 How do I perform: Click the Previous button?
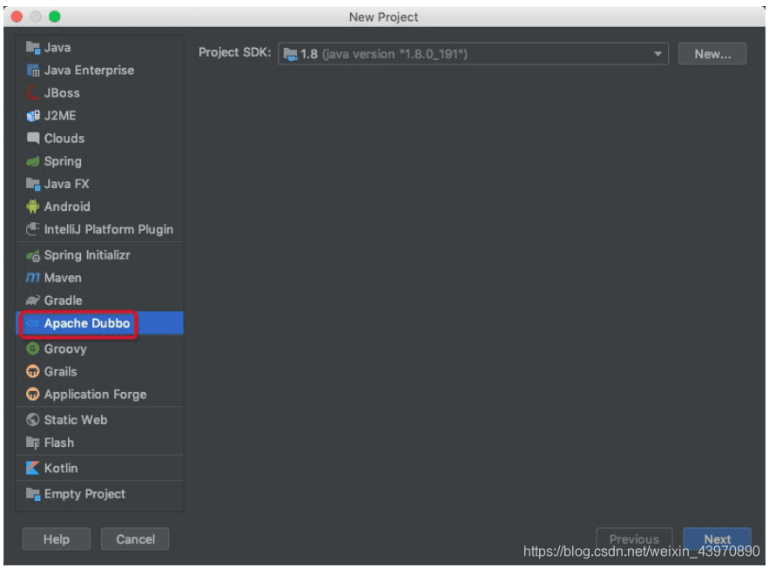pos(634,539)
